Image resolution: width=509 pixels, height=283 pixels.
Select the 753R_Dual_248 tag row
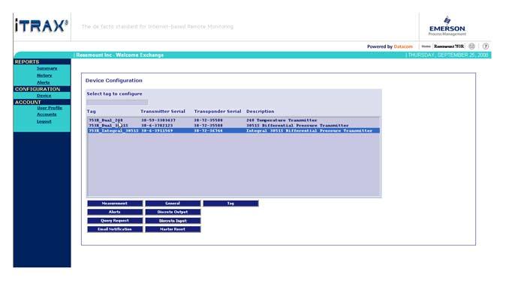(233, 120)
